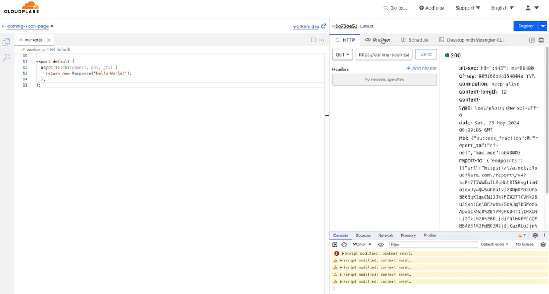Screen dimensions: 549x294
Task: Select the Console devtools tab
Action: 340,236
